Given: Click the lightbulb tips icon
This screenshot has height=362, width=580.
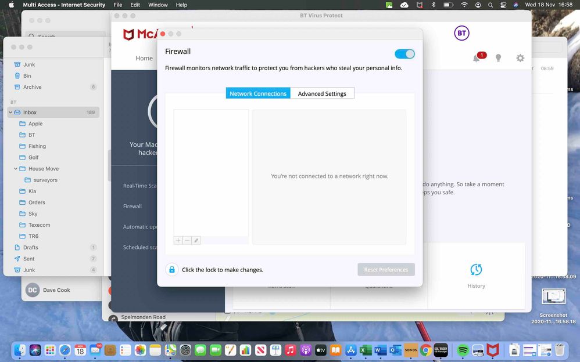Looking at the screenshot, I should [x=498, y=58].
